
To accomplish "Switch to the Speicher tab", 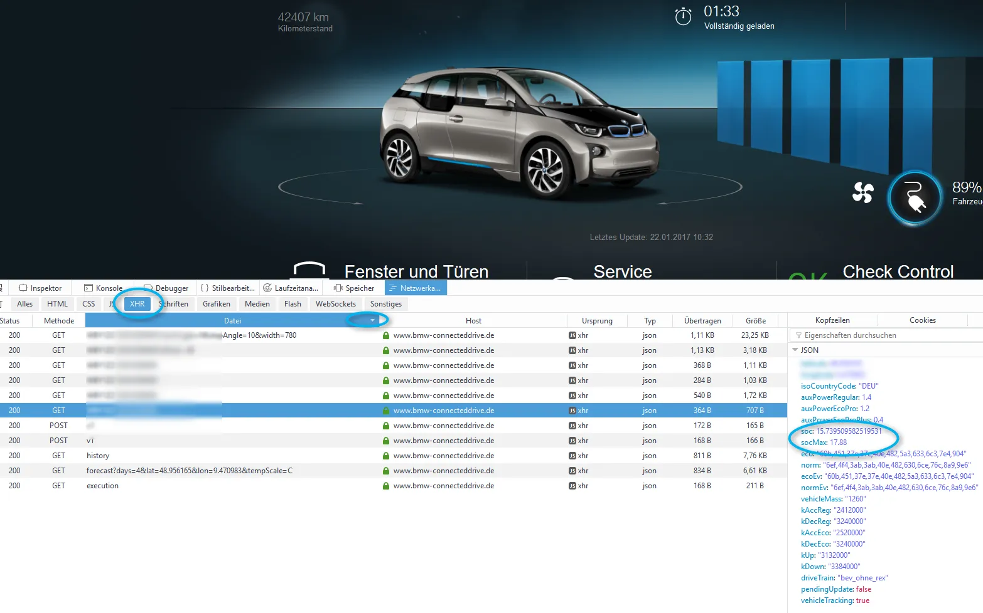I will coord(355,288).
